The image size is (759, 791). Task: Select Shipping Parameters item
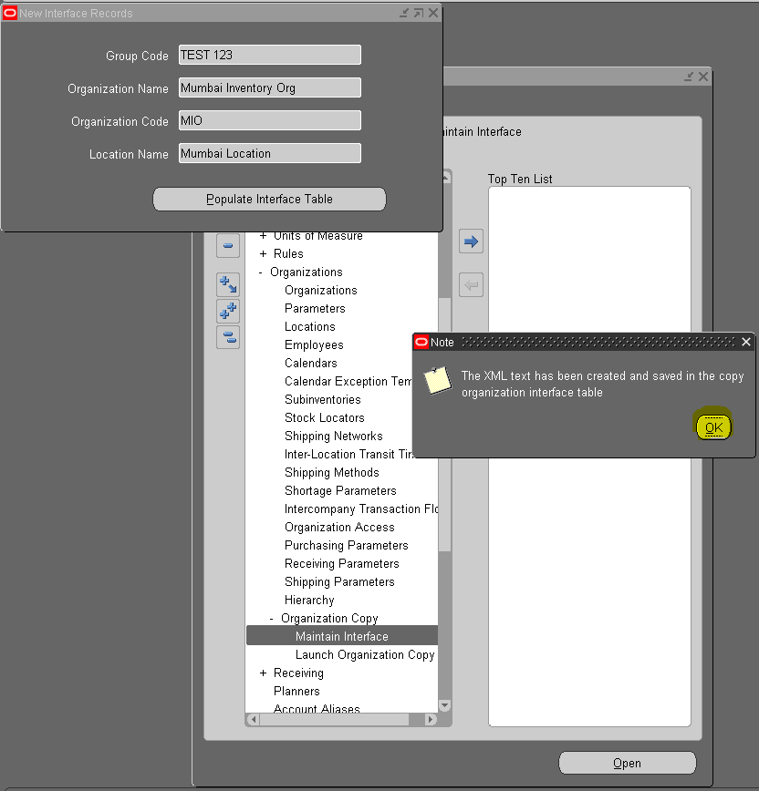[x=339, y=581]
